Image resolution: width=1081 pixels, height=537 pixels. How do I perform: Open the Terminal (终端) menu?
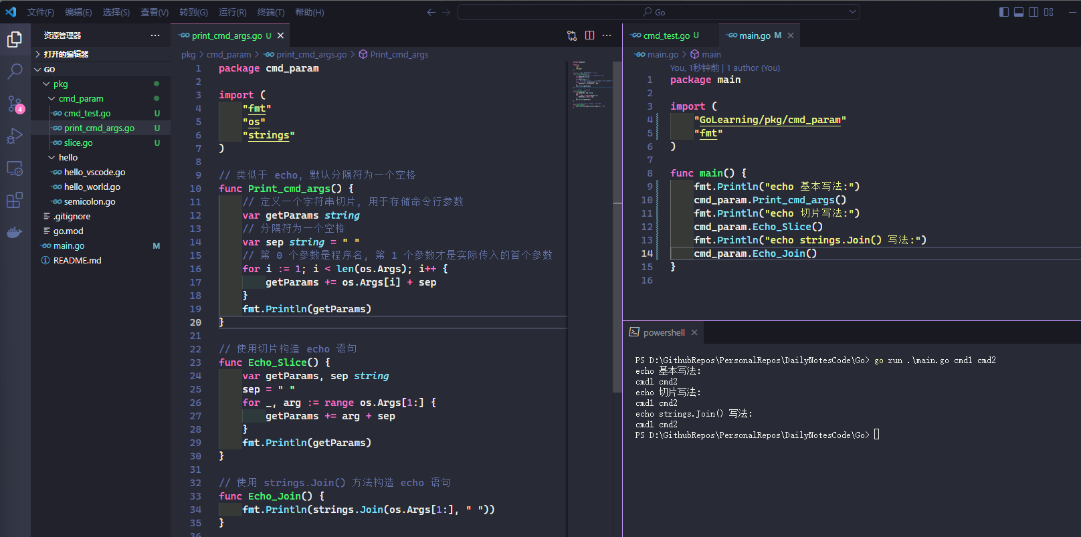point(271,12)
